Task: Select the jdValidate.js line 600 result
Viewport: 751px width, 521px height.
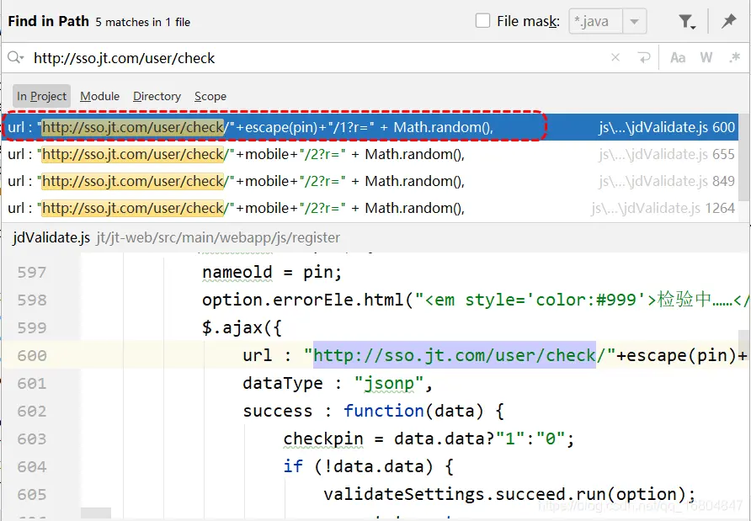Action: [337, 127]
